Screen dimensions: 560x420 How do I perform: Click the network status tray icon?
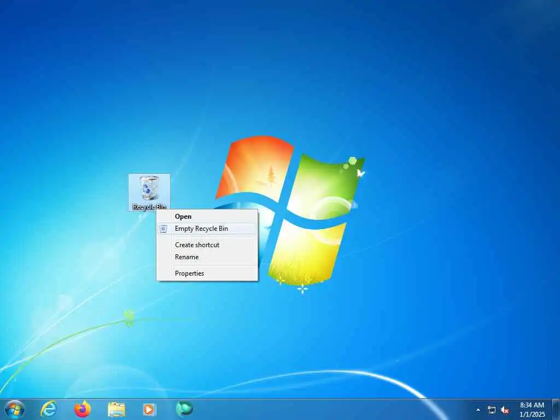point(492,410)
